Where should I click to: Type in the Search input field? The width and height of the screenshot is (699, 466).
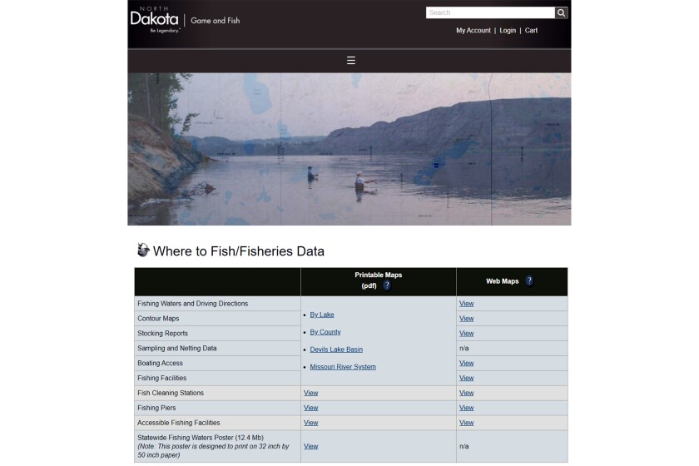[490, 12]
